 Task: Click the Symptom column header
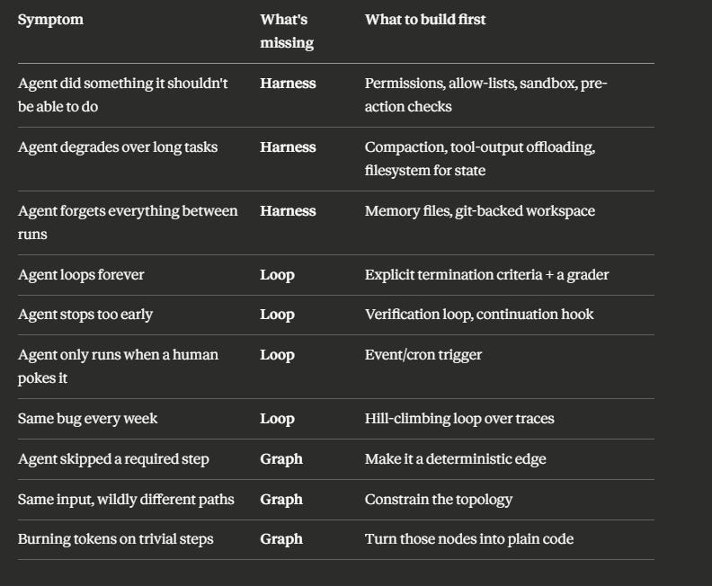(50, 20)
